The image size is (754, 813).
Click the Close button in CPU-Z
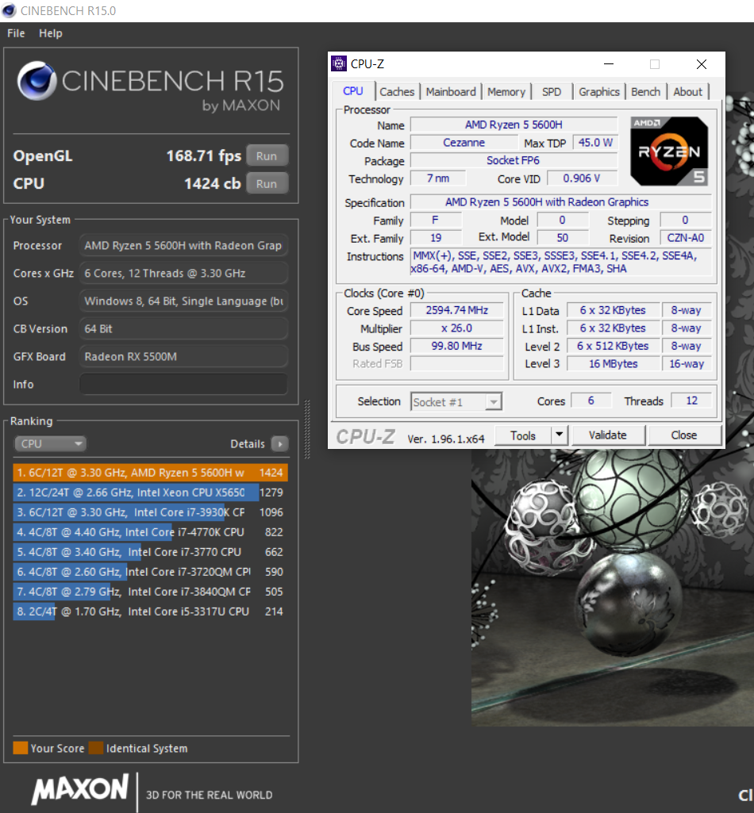tap(684, 435)
